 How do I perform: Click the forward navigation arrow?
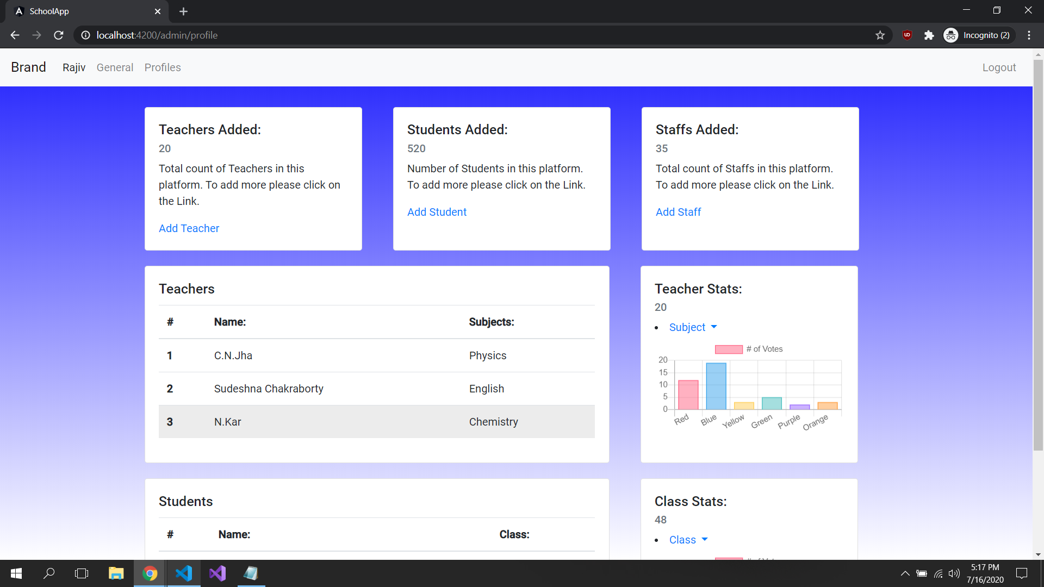36,35
